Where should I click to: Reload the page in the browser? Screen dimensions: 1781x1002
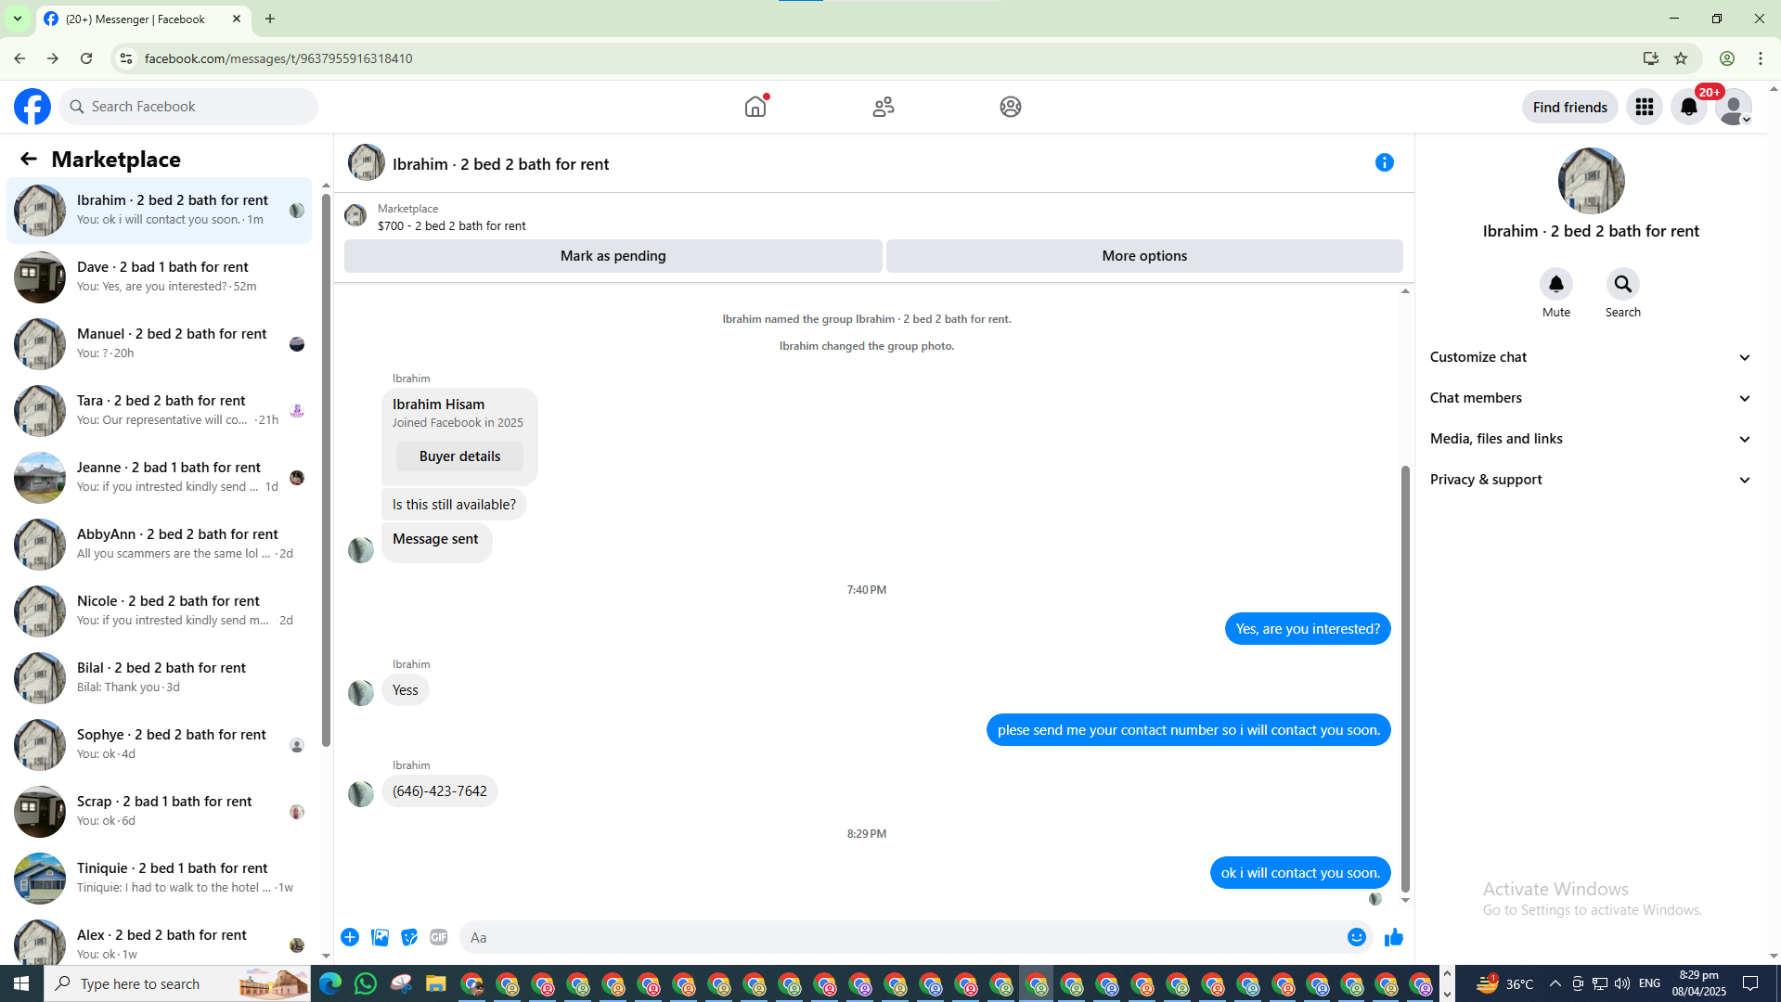[86, 58]
